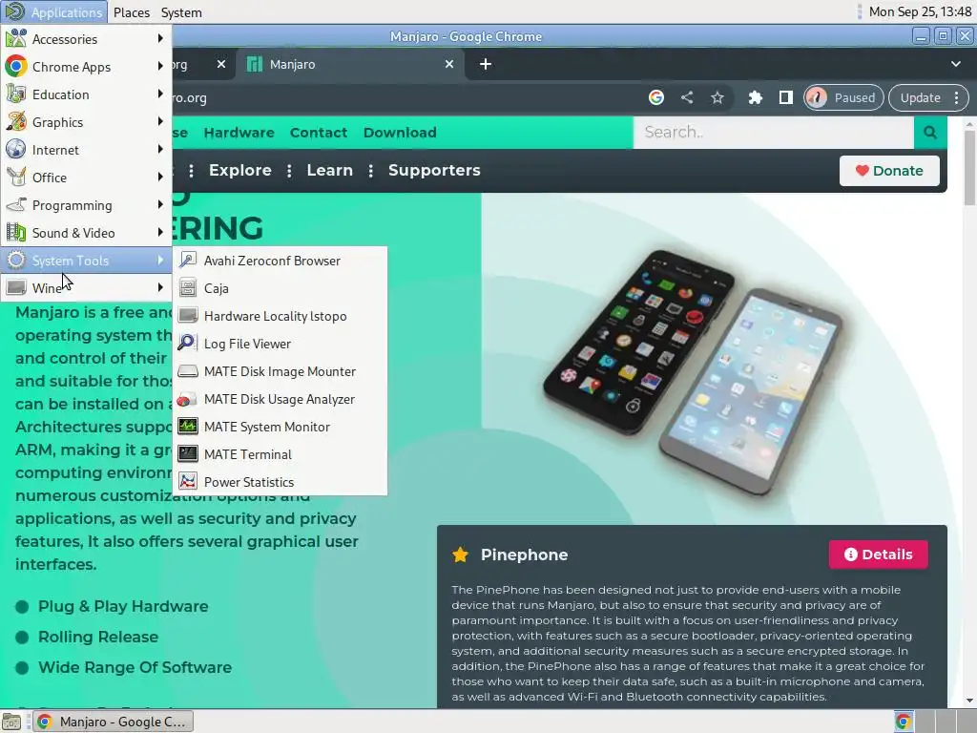Click the clock showing Mon Sep 25
This screenshot has height=733, width=977.
click(x=920, y=11)
